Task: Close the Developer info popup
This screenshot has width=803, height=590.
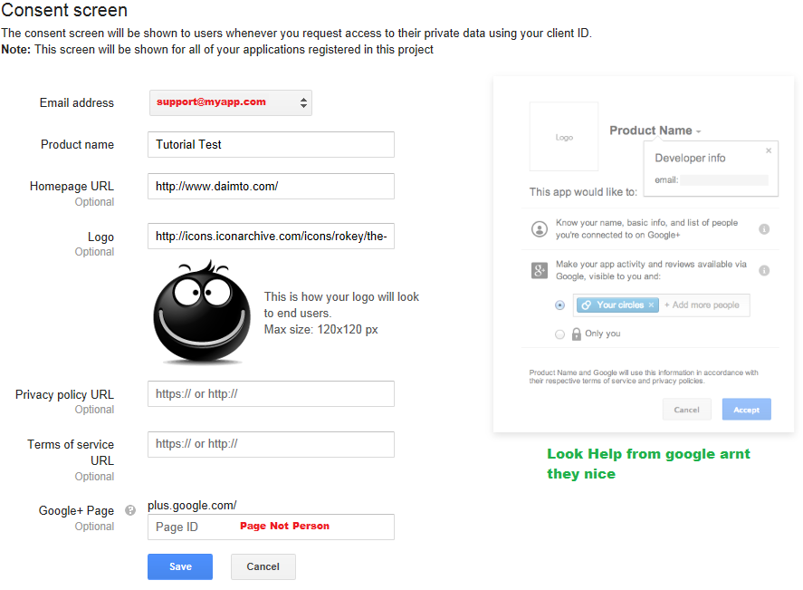Action: pyautogui.click(x=769, y=150)
